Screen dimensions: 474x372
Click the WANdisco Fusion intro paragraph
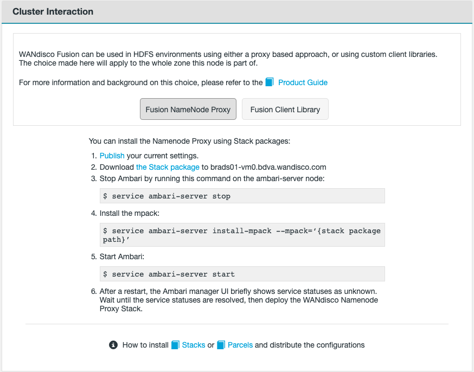pyautogui.click(x=228, y=59)
